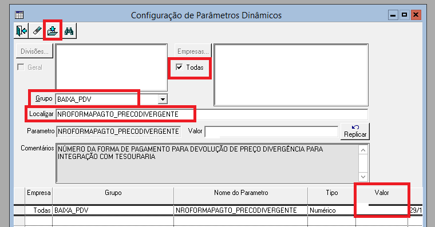Click the Empresas list box
The height and width of the screenshot is (227, 435).
pyautogui.click(x=291, y=75)
